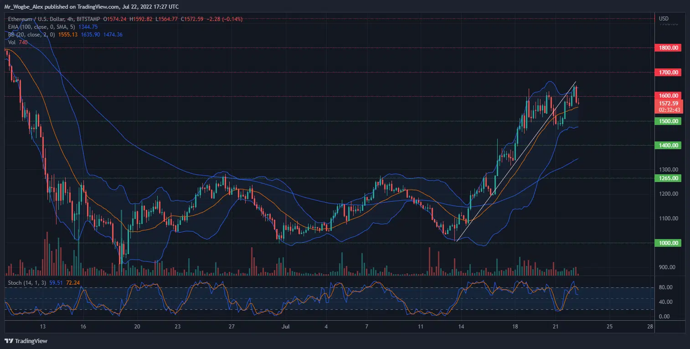The image size is (690, 349).
Task: Click the green 1000.00 price label
Action: [668, 243]
